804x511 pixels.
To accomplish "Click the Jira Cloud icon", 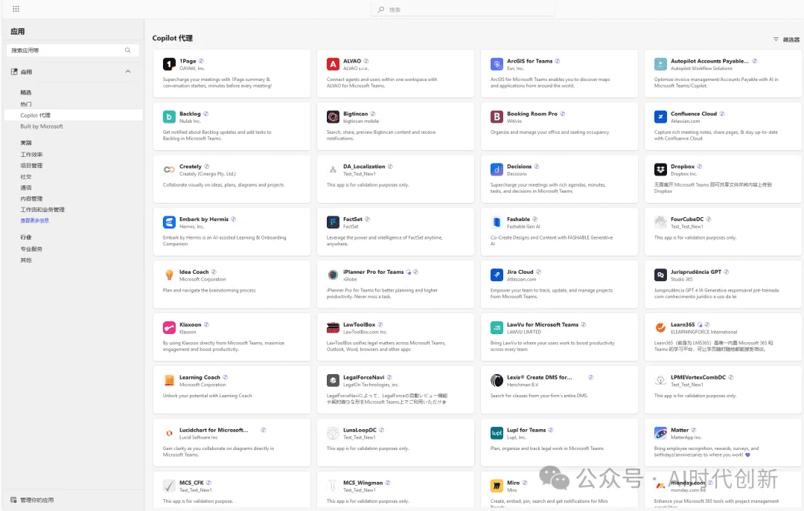I will pos(497,275).
